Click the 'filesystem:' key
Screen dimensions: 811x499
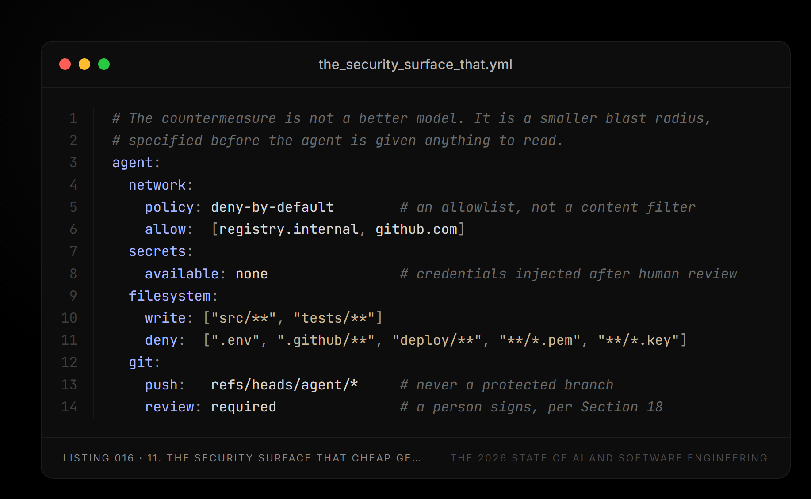[x=173, y=296]
